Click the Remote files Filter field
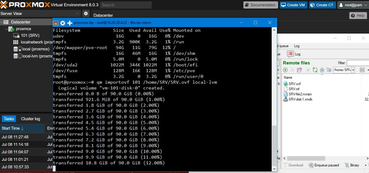This screenshot has height=173, width=369. tap(358, 63)
